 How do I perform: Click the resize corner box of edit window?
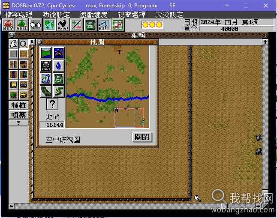click(x=265, y=206)
